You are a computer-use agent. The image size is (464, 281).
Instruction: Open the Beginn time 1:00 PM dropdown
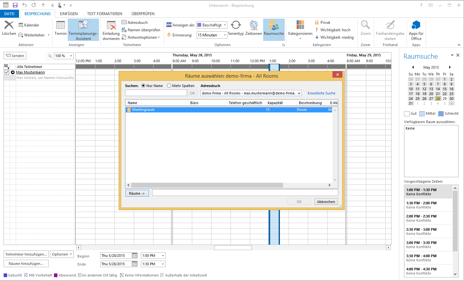pos(163,256)
